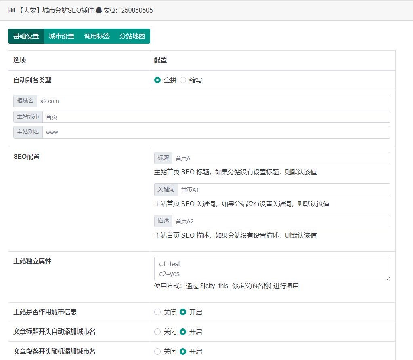Switch to the 城市设置 tab

pos(61,36)
